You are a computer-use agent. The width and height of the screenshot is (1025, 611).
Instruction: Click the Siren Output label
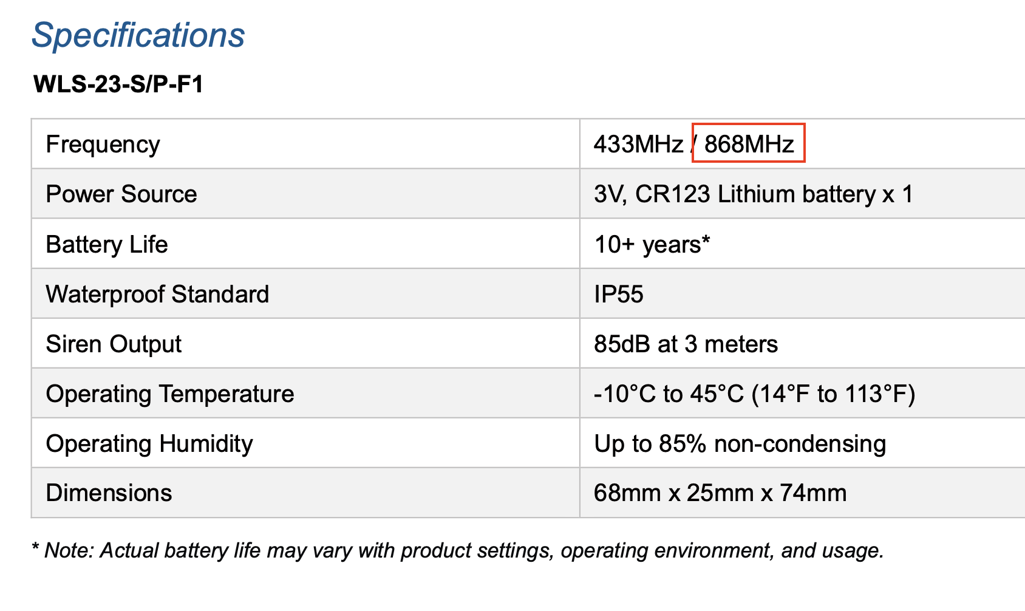point(114,344)
